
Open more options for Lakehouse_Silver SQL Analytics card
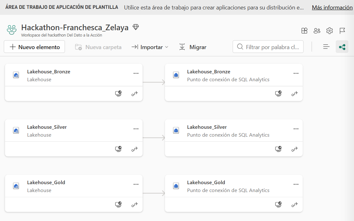(296, 129)
